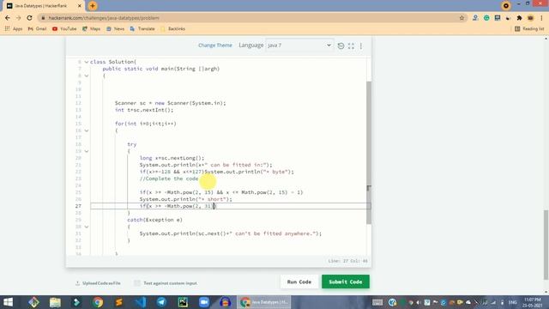Bookmark this page with the star icon
The image size is (549, 309).
(462, 17)
